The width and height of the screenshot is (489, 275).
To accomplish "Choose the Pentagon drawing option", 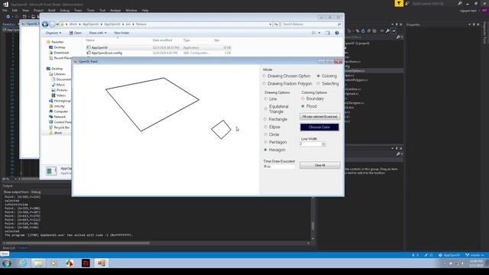I will pos(275,142).
